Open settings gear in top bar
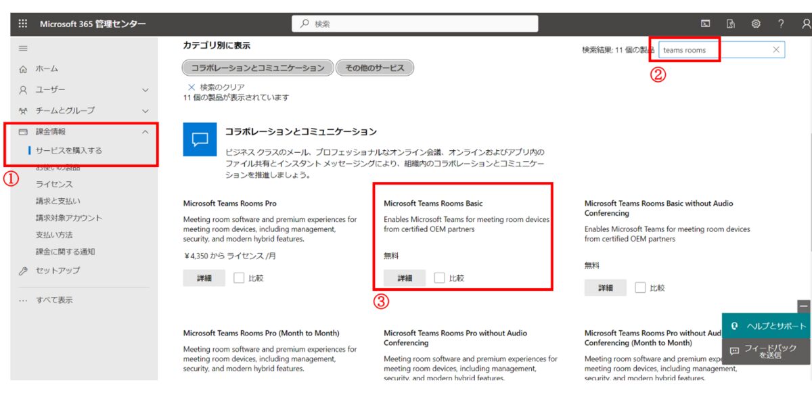812x393 pixels. [756, 24]
